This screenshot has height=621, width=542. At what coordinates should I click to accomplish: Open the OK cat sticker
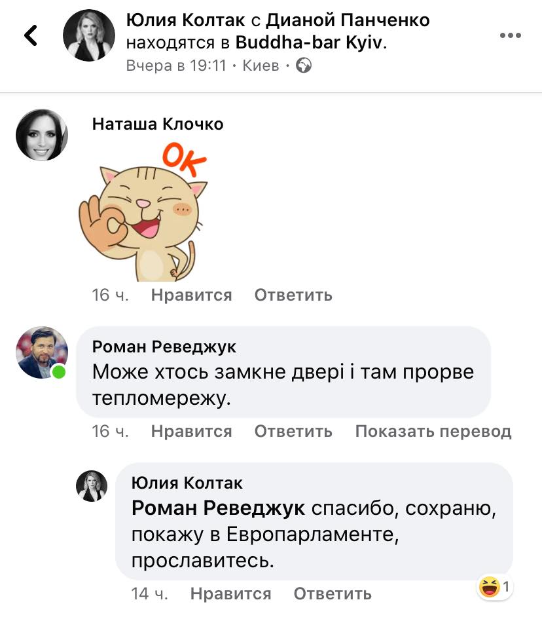(143, 213)
